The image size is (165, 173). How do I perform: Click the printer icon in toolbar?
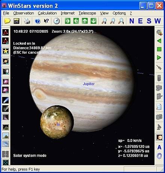(27, 21)
